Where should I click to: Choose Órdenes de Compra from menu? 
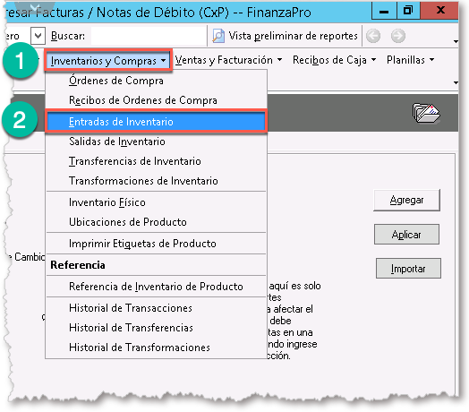156,81
